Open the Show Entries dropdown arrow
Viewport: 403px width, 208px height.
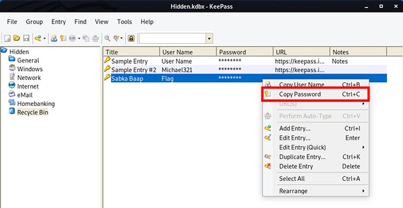point(121,38)
